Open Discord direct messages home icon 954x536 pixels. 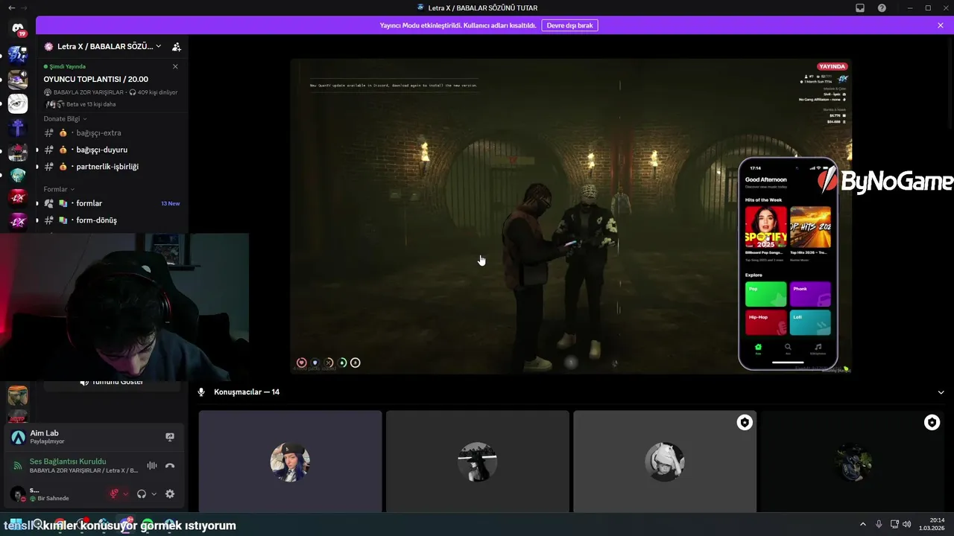tap(18, 28)
